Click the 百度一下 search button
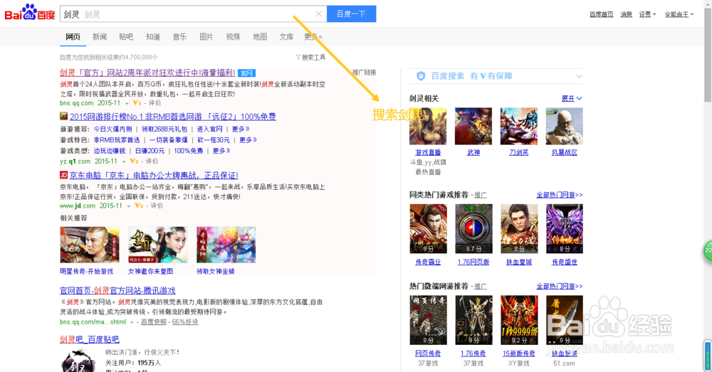 click(351, 14)
